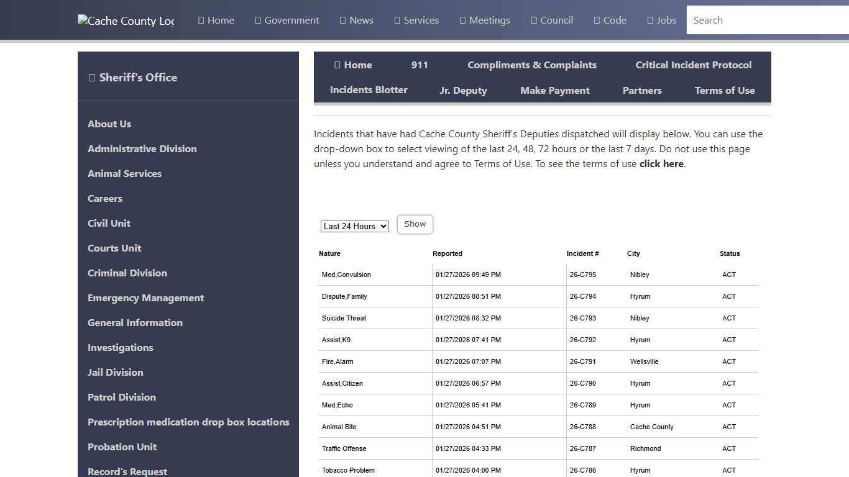Screen dimensions: 849x477
Task: Go to the Jobs page
Action: coord(661,20)
